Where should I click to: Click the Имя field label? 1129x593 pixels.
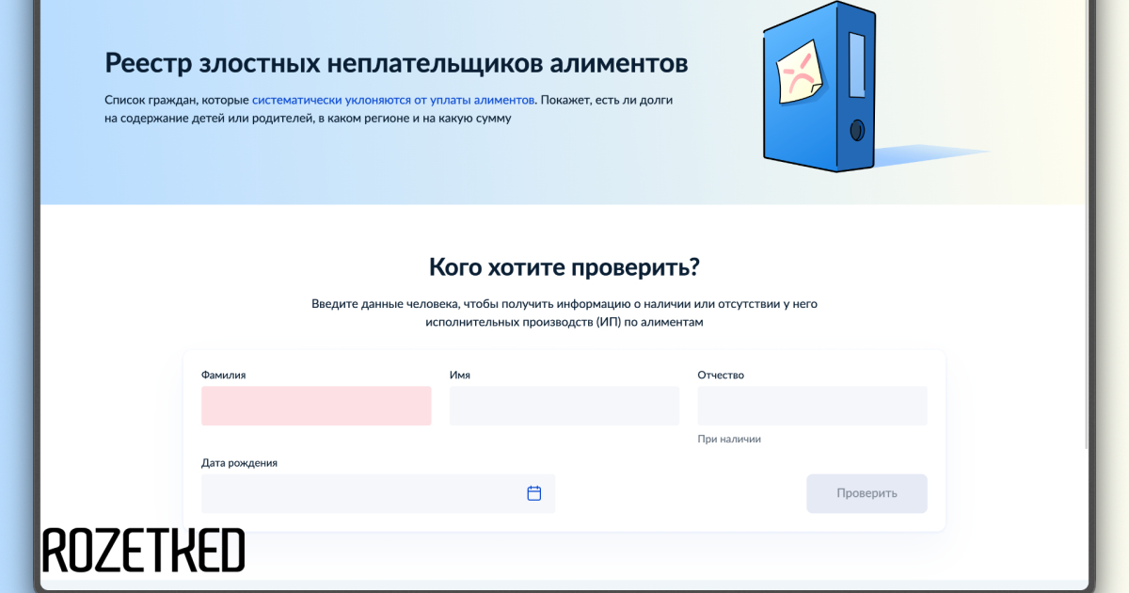click(460, 375)
